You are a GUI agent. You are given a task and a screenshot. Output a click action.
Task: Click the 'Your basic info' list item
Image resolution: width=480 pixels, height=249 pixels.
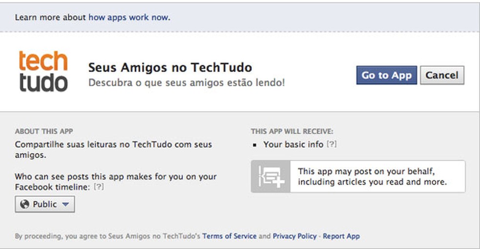click(x=293, y=144)
